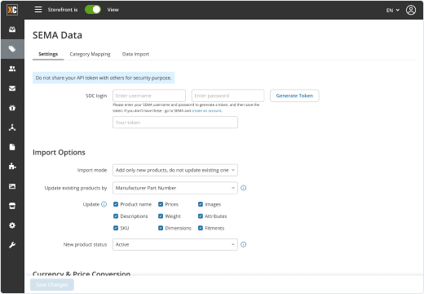424x294 pixels.
Task: Open the gift box discounts icon
Action: pyautogui.click(x=12, y=108)
